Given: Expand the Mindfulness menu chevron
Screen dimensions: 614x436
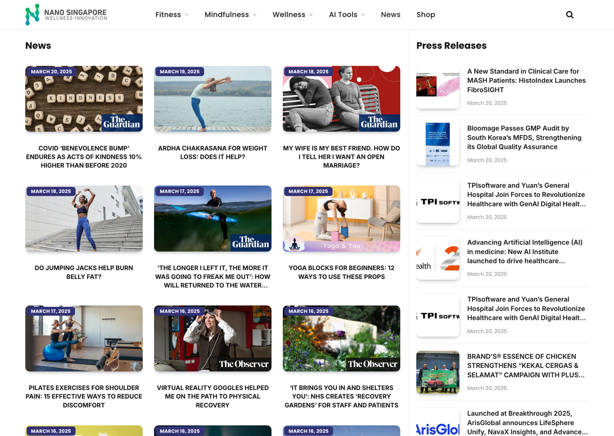Looking at the screenshot, I should click(x=255, y=15).
